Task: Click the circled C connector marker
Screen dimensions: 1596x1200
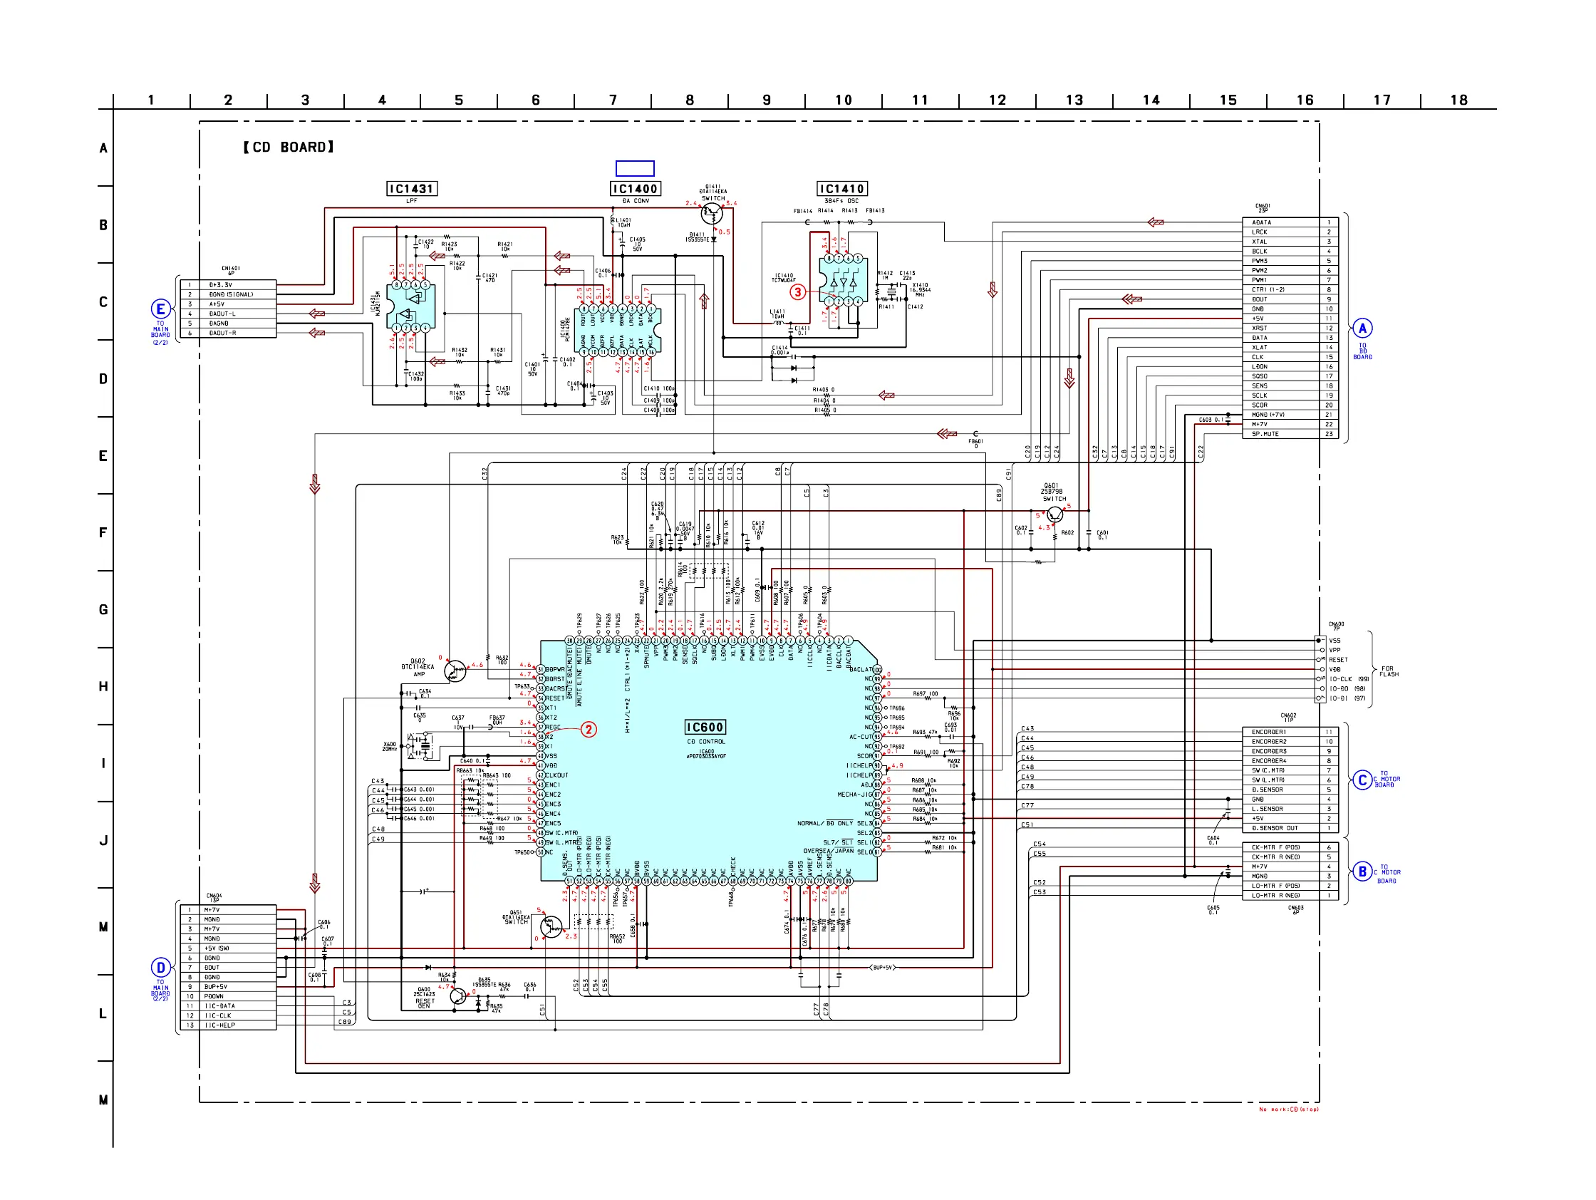Action: (1362, 780)
